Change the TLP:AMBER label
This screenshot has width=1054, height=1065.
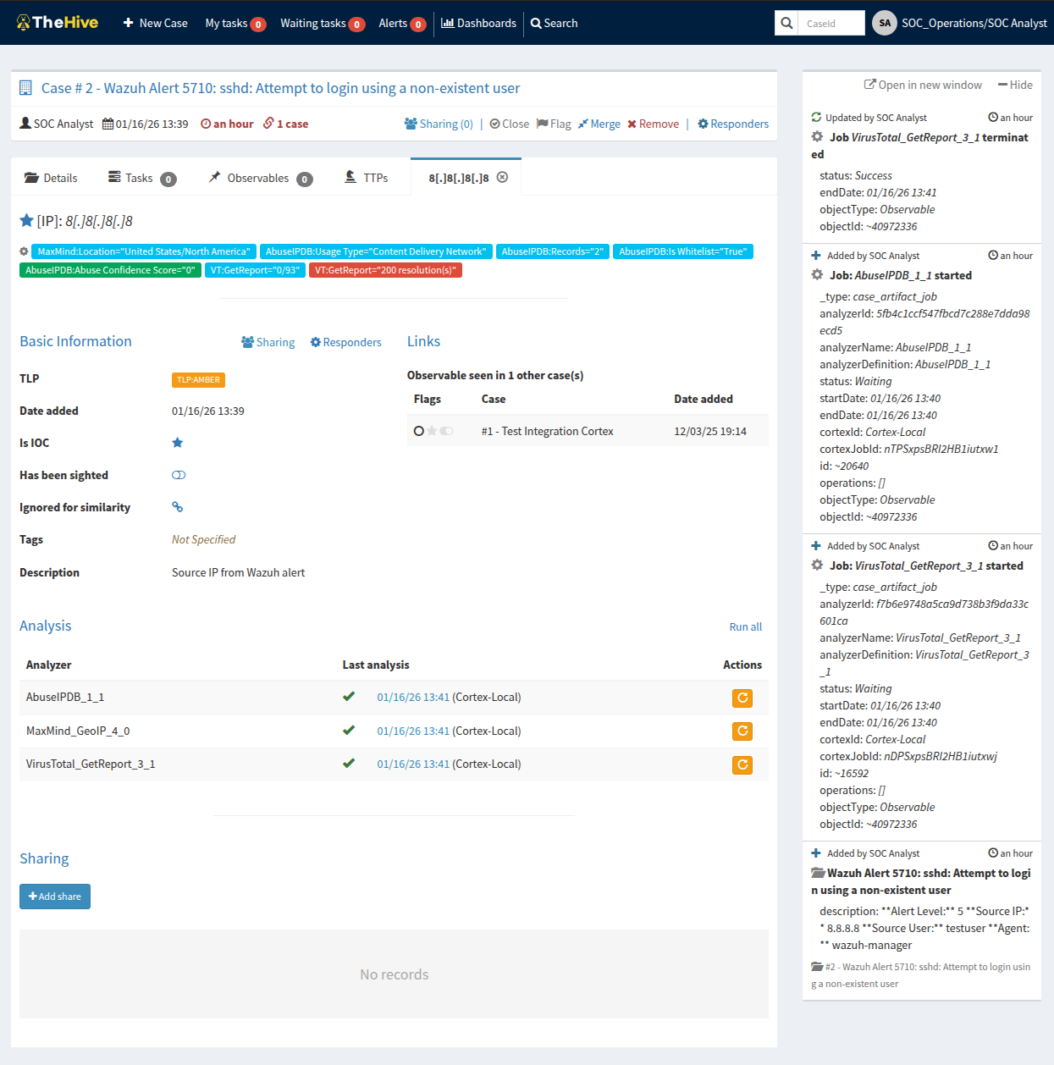tap(198, 380)
